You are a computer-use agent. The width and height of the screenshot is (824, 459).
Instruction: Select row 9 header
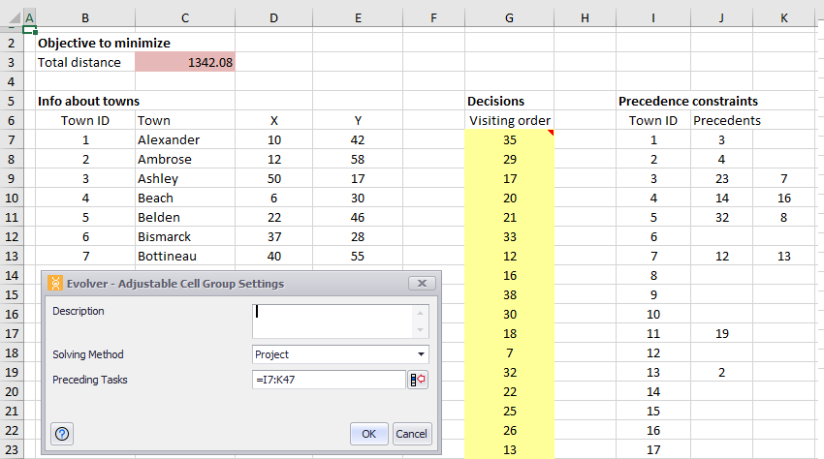(12, 178)
